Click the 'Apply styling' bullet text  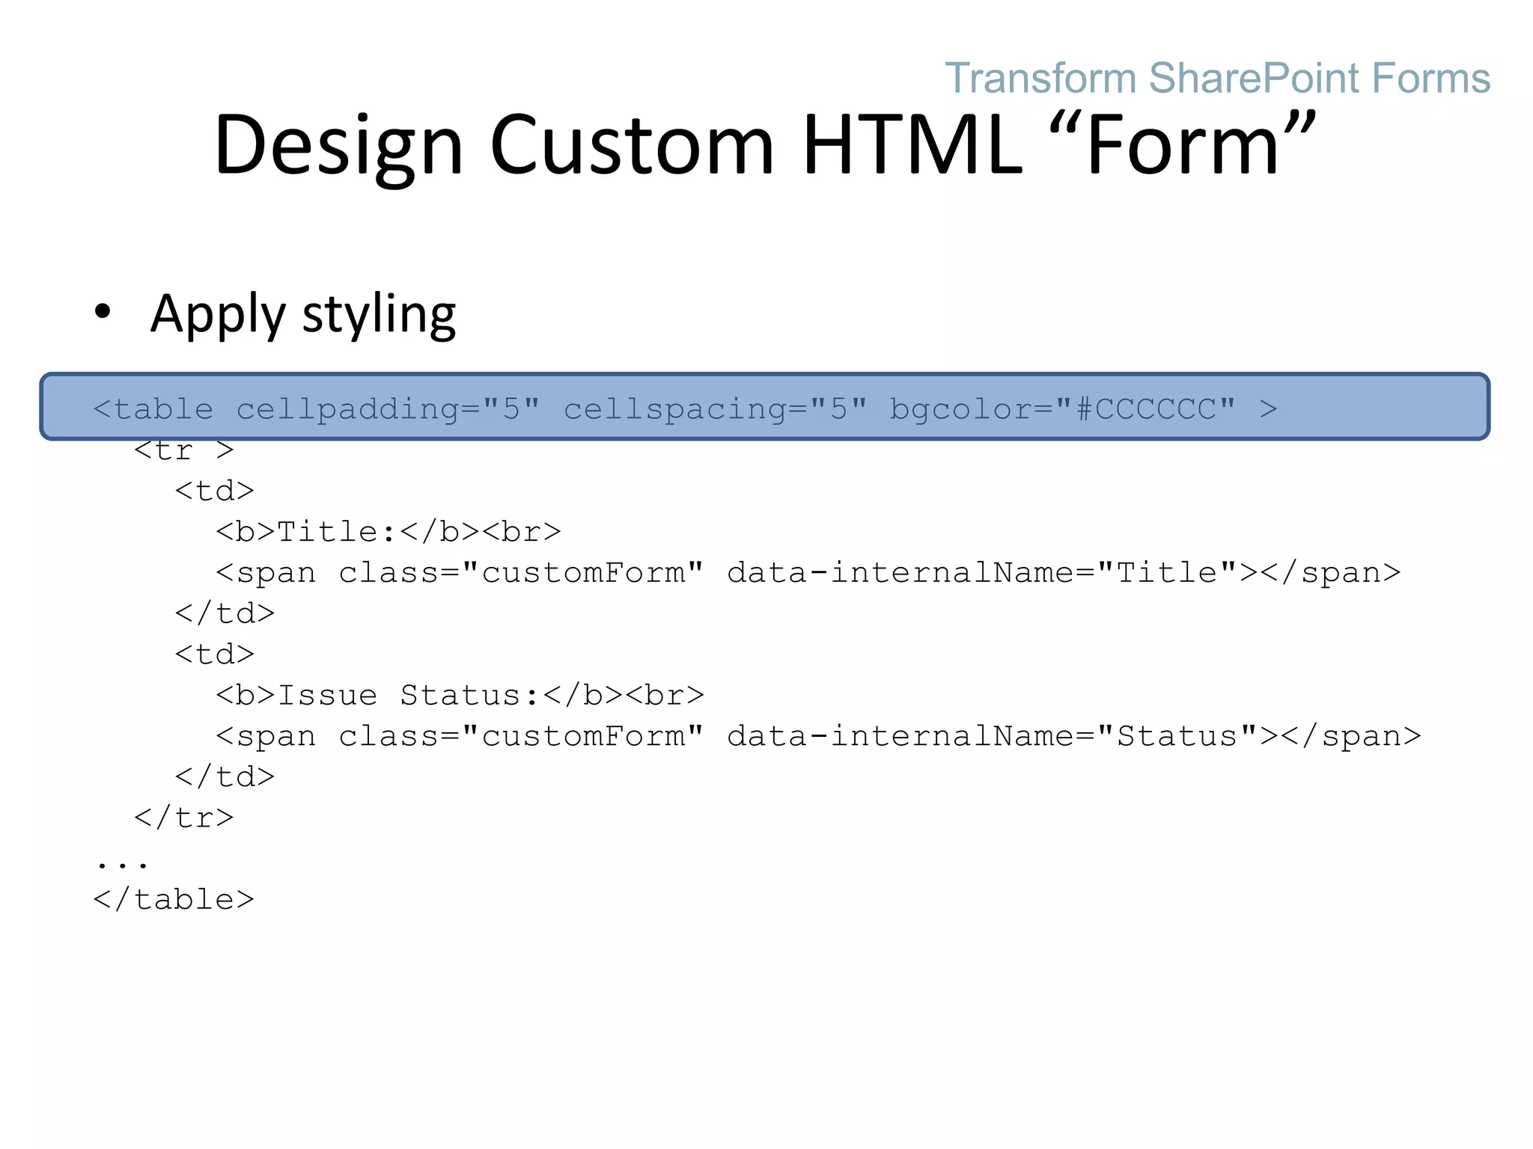pos(303,314)
